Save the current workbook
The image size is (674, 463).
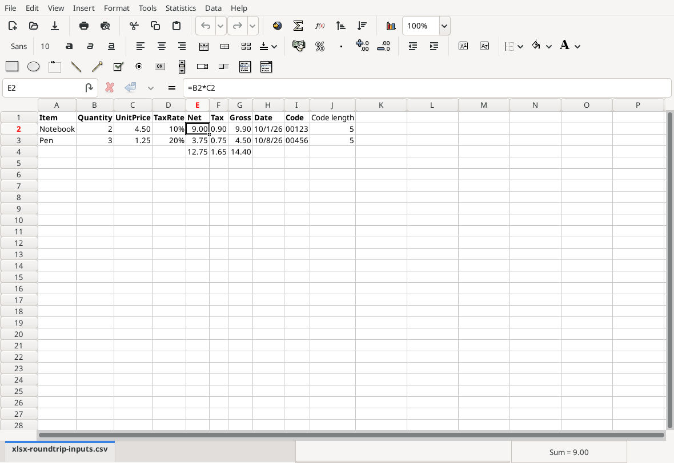coord(55,26)
